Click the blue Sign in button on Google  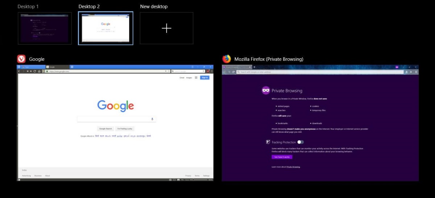204,77
